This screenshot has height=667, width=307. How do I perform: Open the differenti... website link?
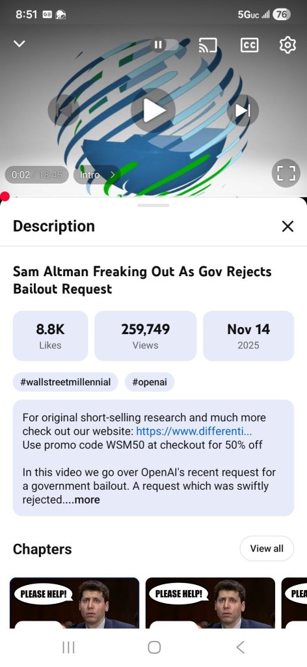pyautogui.click(x=194, y=431)
